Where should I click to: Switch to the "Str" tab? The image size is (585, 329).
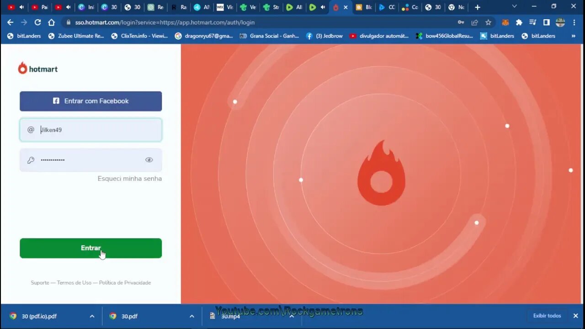pyautogui.click(x=271, y=7)
